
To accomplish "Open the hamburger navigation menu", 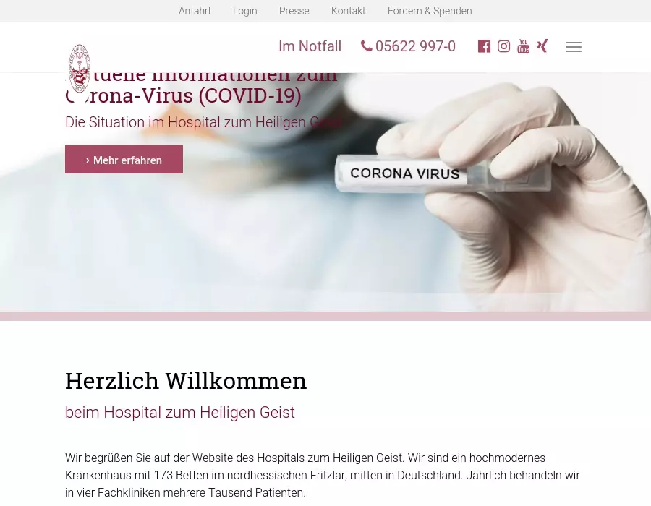I will (574, 47).
